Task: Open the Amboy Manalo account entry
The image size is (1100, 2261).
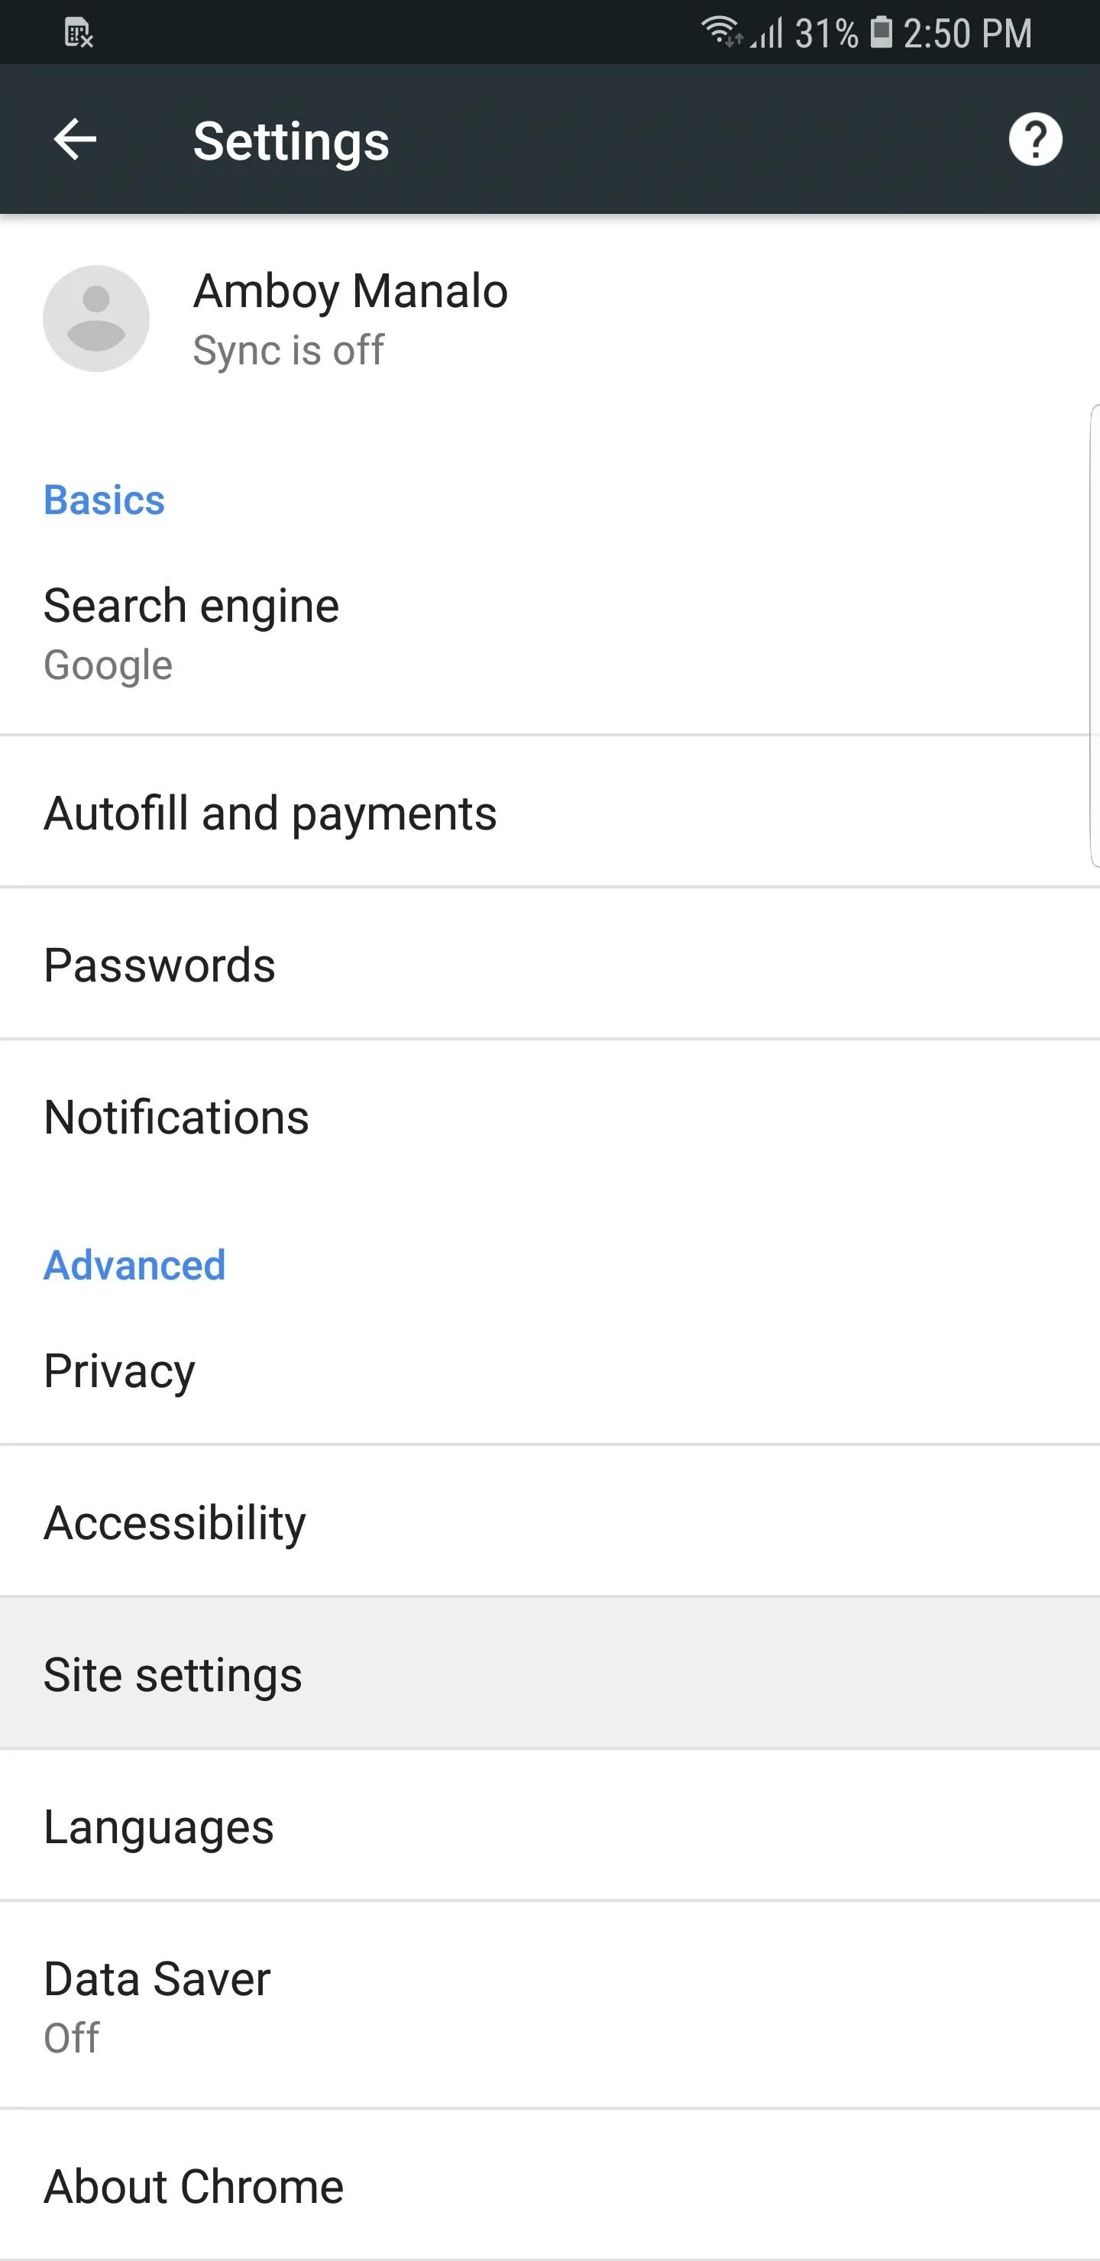Action: coord(549,319)
